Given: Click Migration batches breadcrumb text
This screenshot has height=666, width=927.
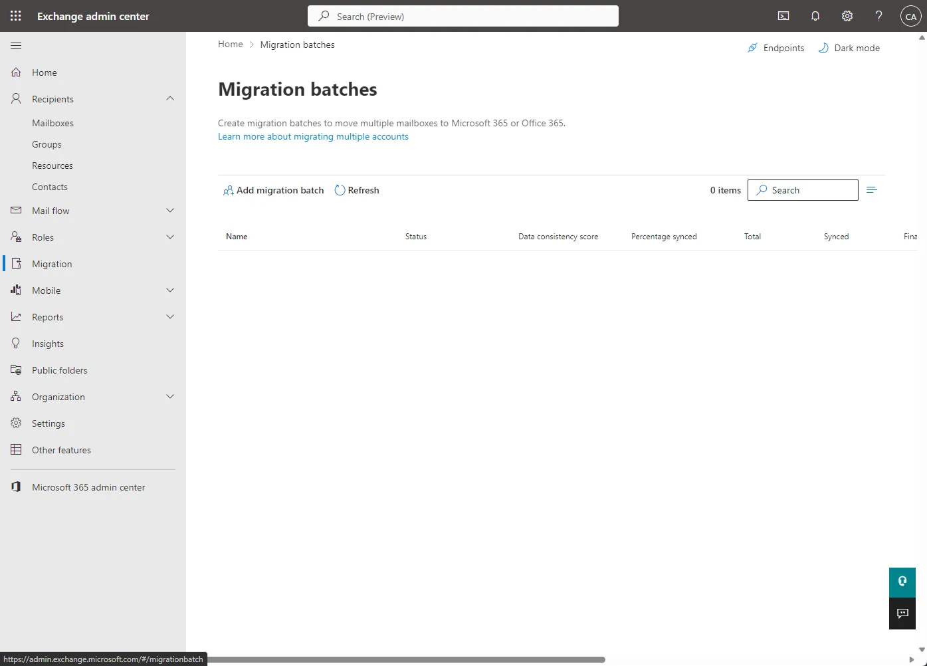Looking at the screenshot, I should (297, 45).
